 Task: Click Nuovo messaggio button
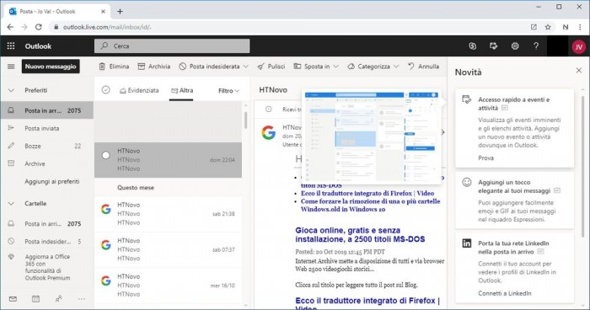coord(51,67)
